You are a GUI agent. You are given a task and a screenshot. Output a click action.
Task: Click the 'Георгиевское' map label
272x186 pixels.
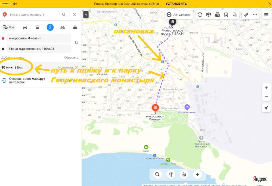coord(169,108)
